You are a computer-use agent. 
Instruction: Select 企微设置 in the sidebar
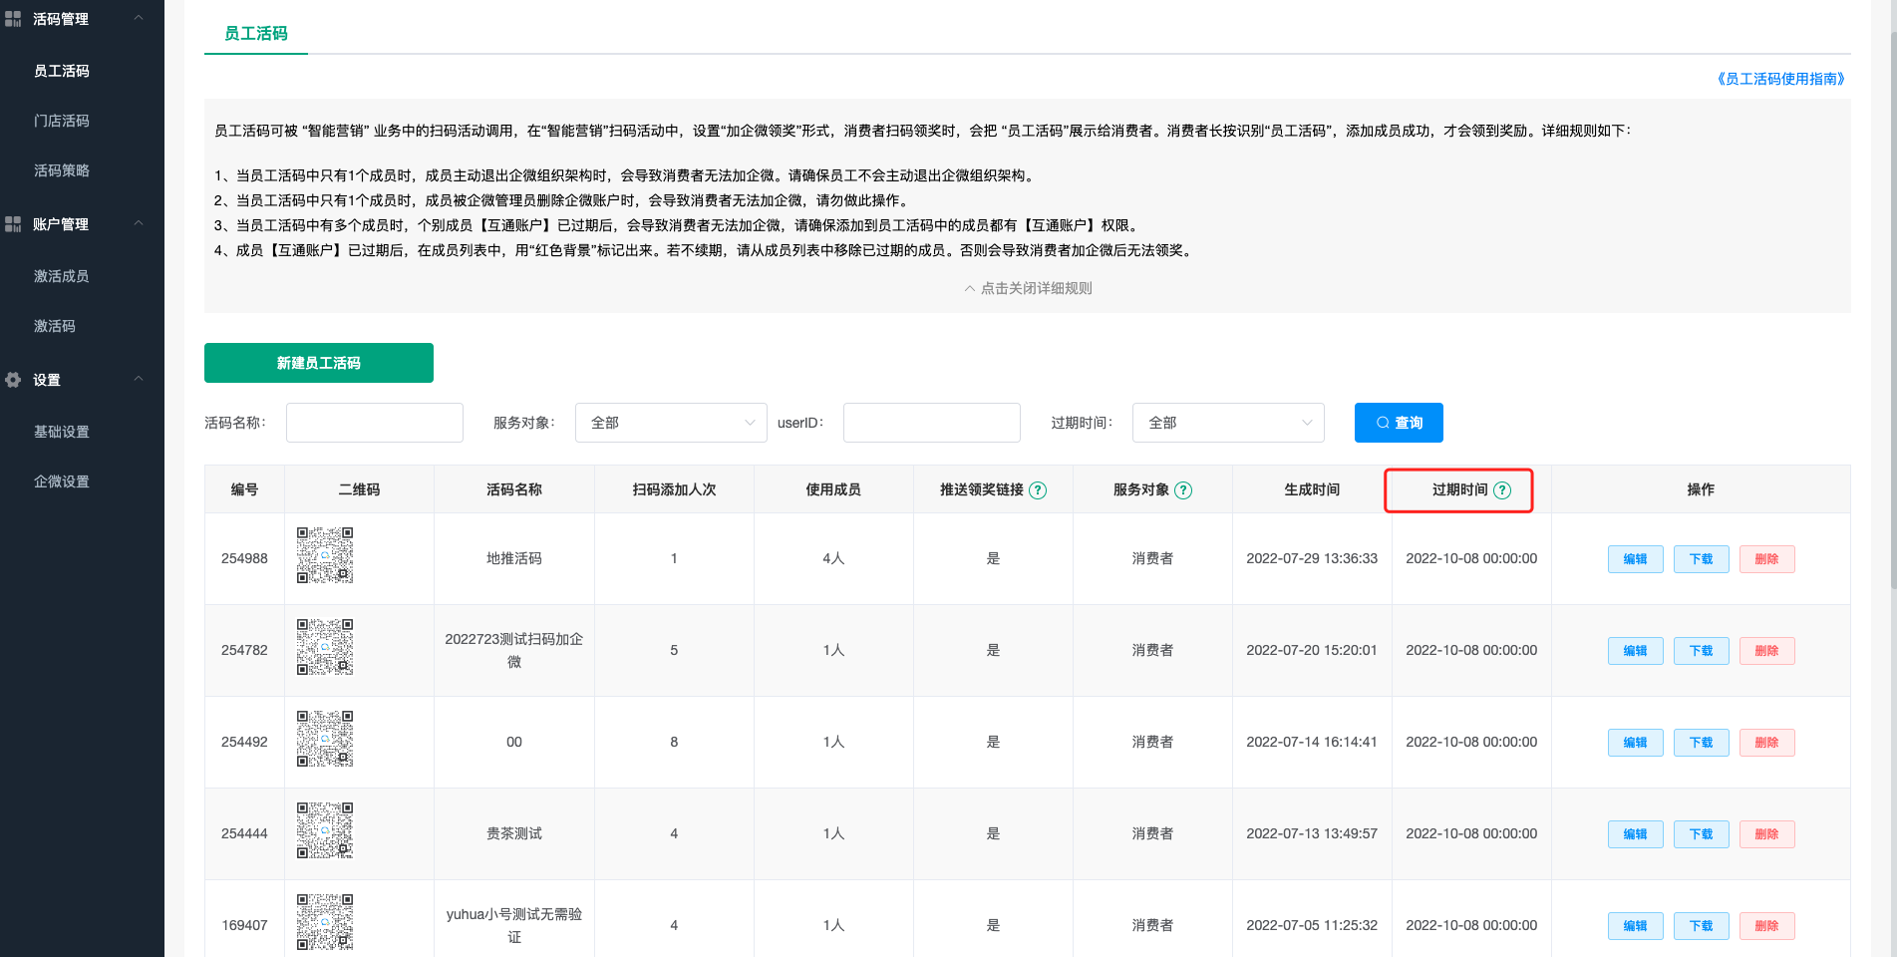[62, 481]
